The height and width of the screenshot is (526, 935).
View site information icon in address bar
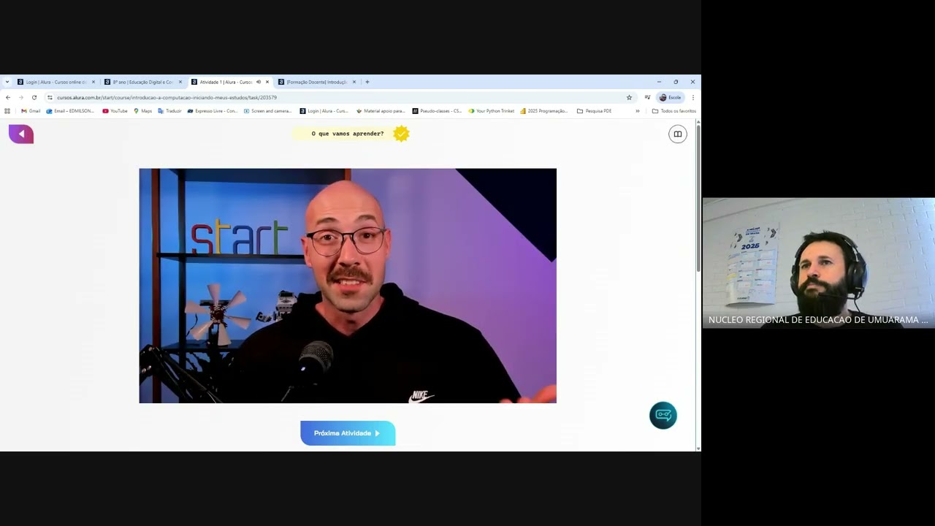pyautogui.click(x=50, y=97)
